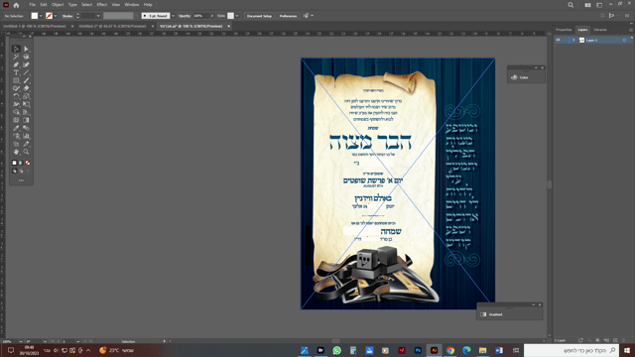Select the Mesh tool
Viewport: 635px width, 357px height.
(x=16, y=120)
